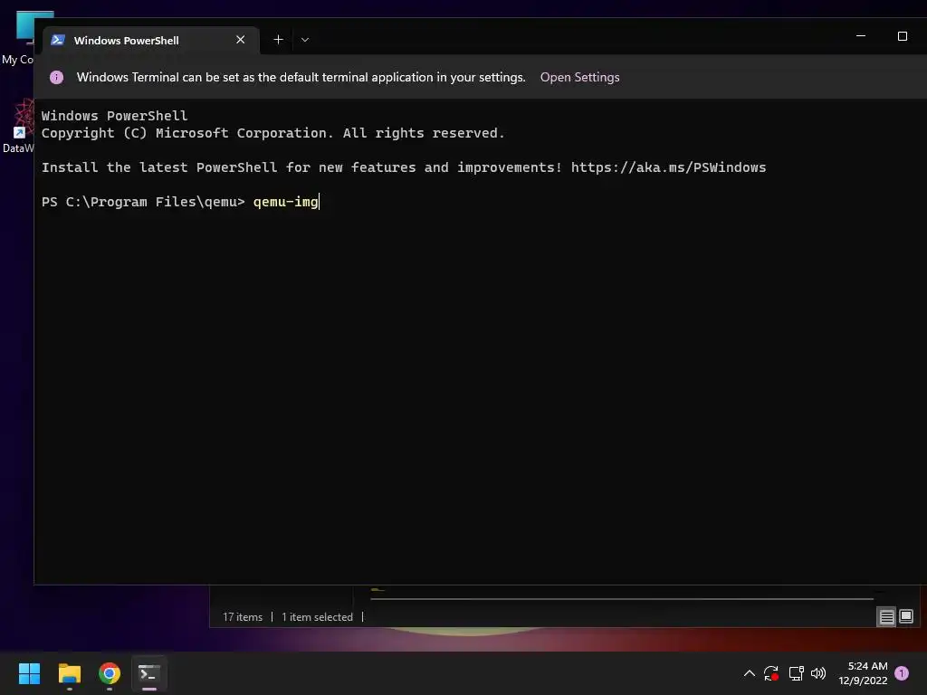Viewport: 927px width, 695px height.
Task: Click the typed qemu-img command text
Action: 285,202
